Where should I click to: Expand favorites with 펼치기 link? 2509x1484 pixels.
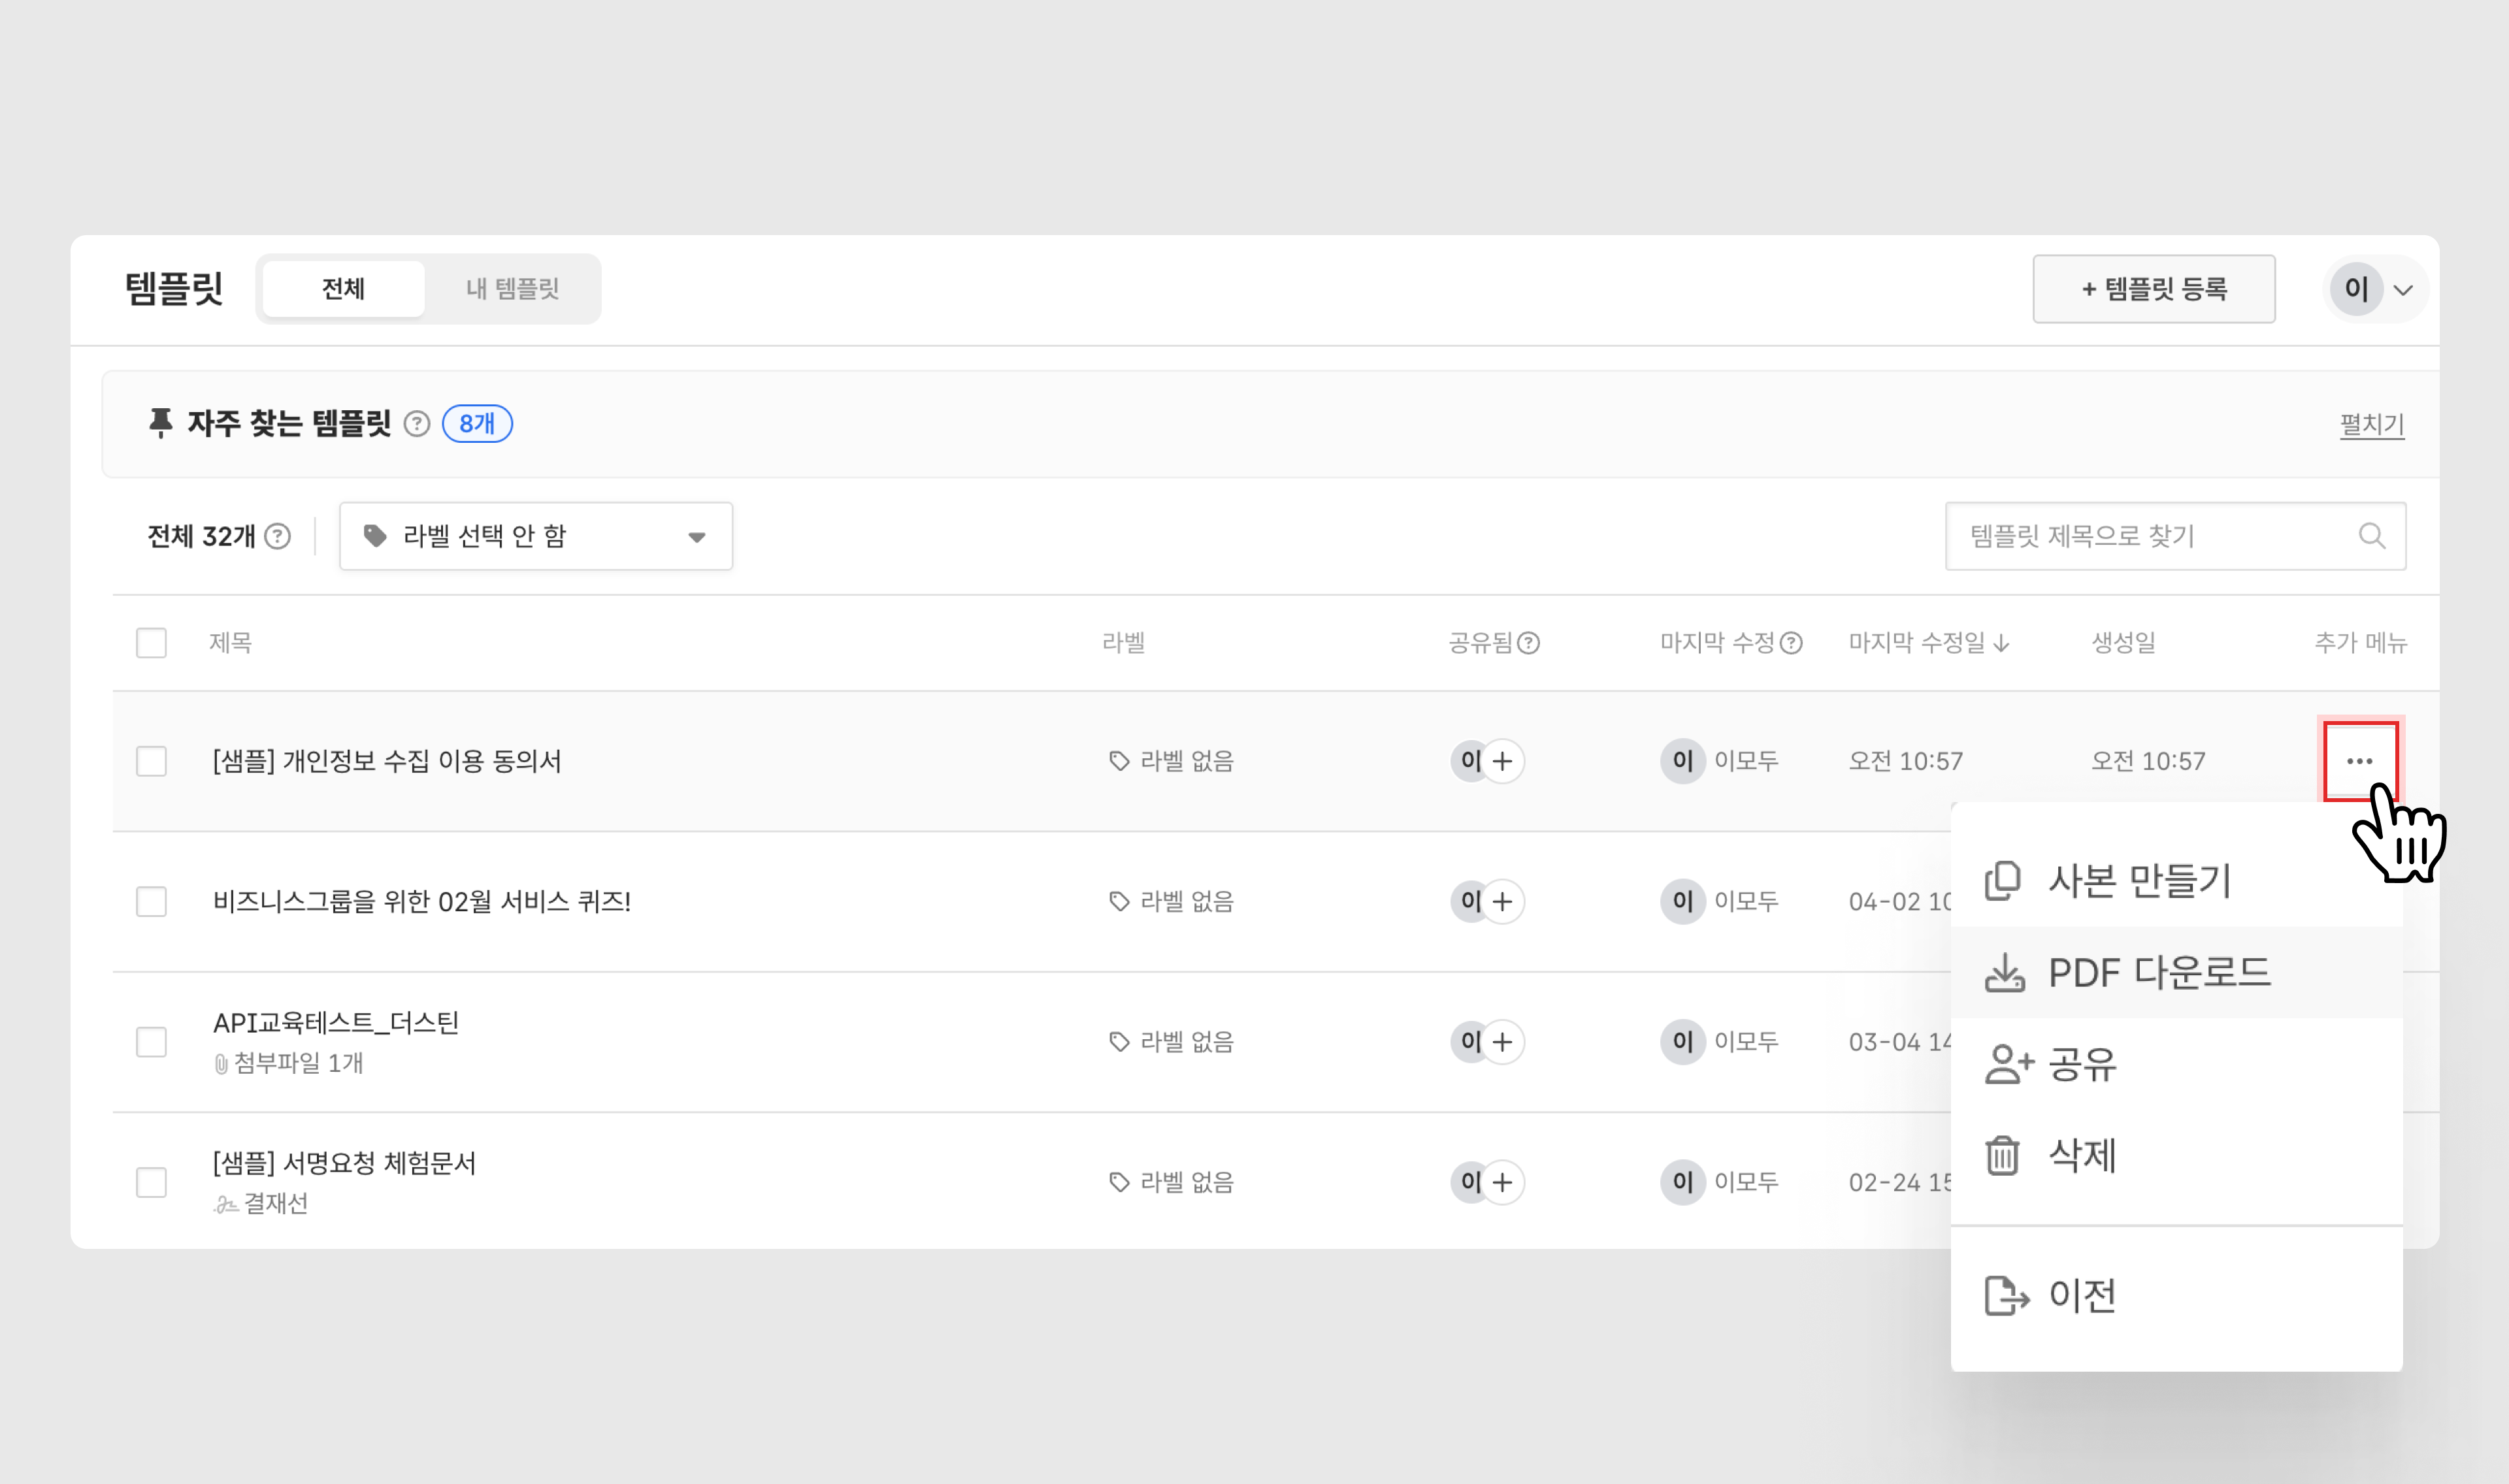pyautogui.click(x=2371, y=424)
